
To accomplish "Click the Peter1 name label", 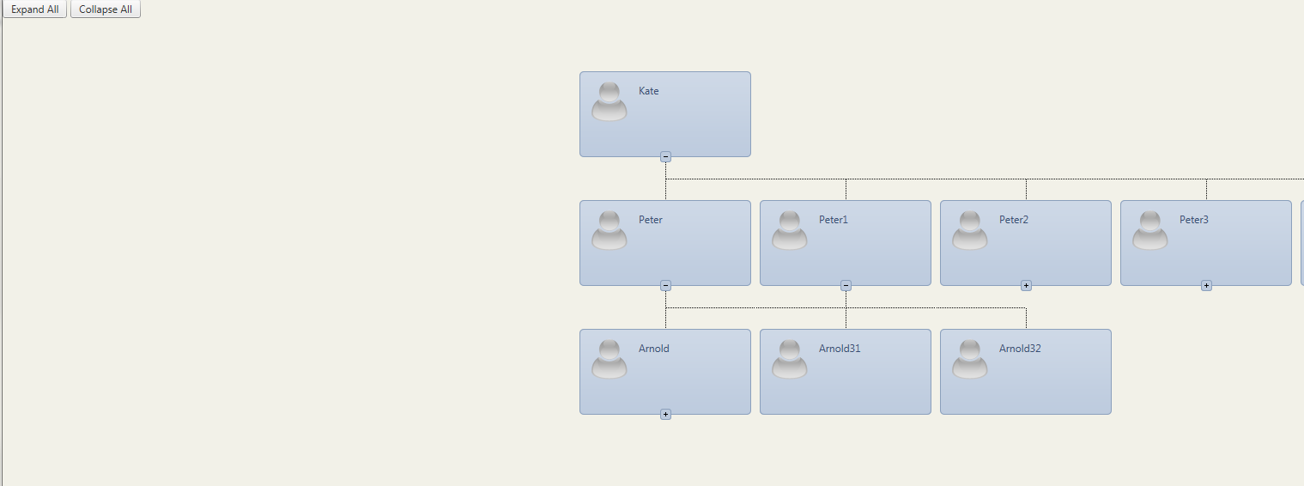I will [x=834, y=220].
